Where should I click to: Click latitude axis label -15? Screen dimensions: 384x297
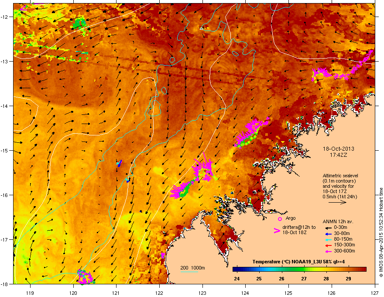tap(5, 150)
